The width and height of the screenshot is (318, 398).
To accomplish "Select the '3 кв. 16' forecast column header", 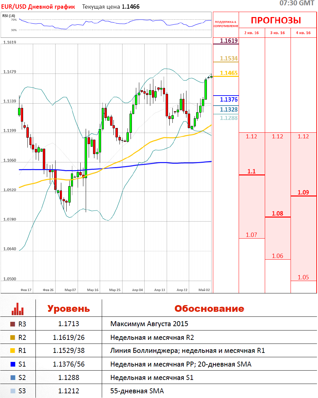I will click(x=277, y=33).
